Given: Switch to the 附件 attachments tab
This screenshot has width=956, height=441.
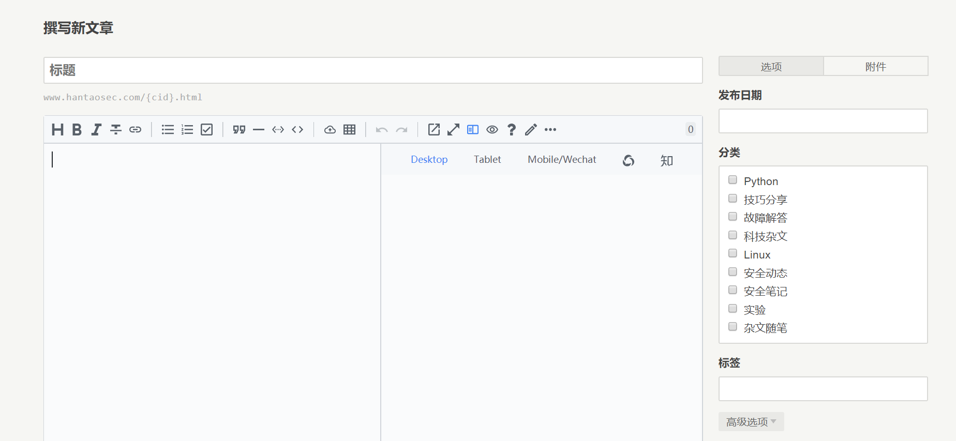Looking at the screenshot, I should [875, 67].
